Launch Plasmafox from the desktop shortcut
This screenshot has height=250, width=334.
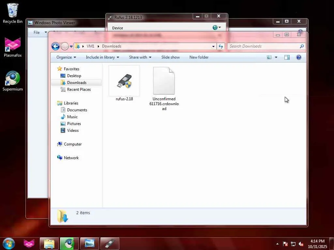(13, 47)
